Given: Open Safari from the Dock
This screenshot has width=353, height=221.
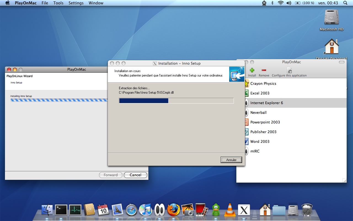Looking at the screenshot, I should (x=132, y=210).
